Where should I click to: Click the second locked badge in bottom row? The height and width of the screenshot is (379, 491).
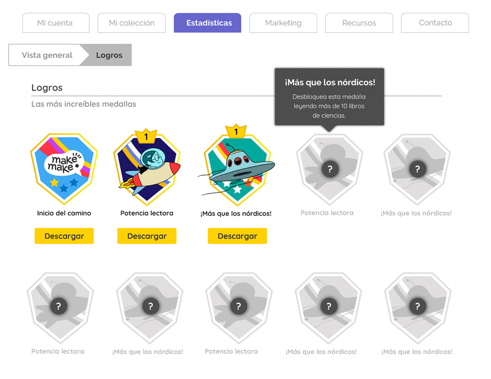150,306
